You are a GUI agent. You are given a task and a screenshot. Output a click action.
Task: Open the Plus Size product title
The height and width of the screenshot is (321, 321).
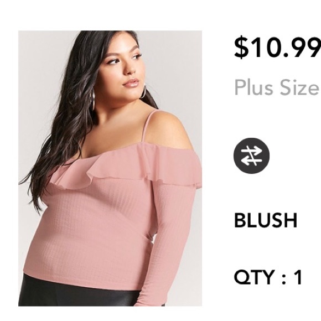coord(278,87)
